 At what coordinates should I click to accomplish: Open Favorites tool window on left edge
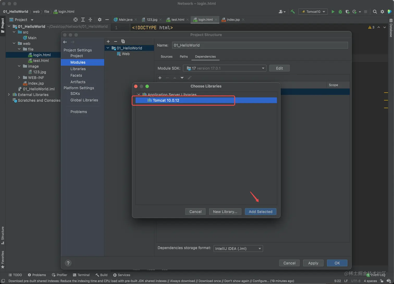pos(3,260)
